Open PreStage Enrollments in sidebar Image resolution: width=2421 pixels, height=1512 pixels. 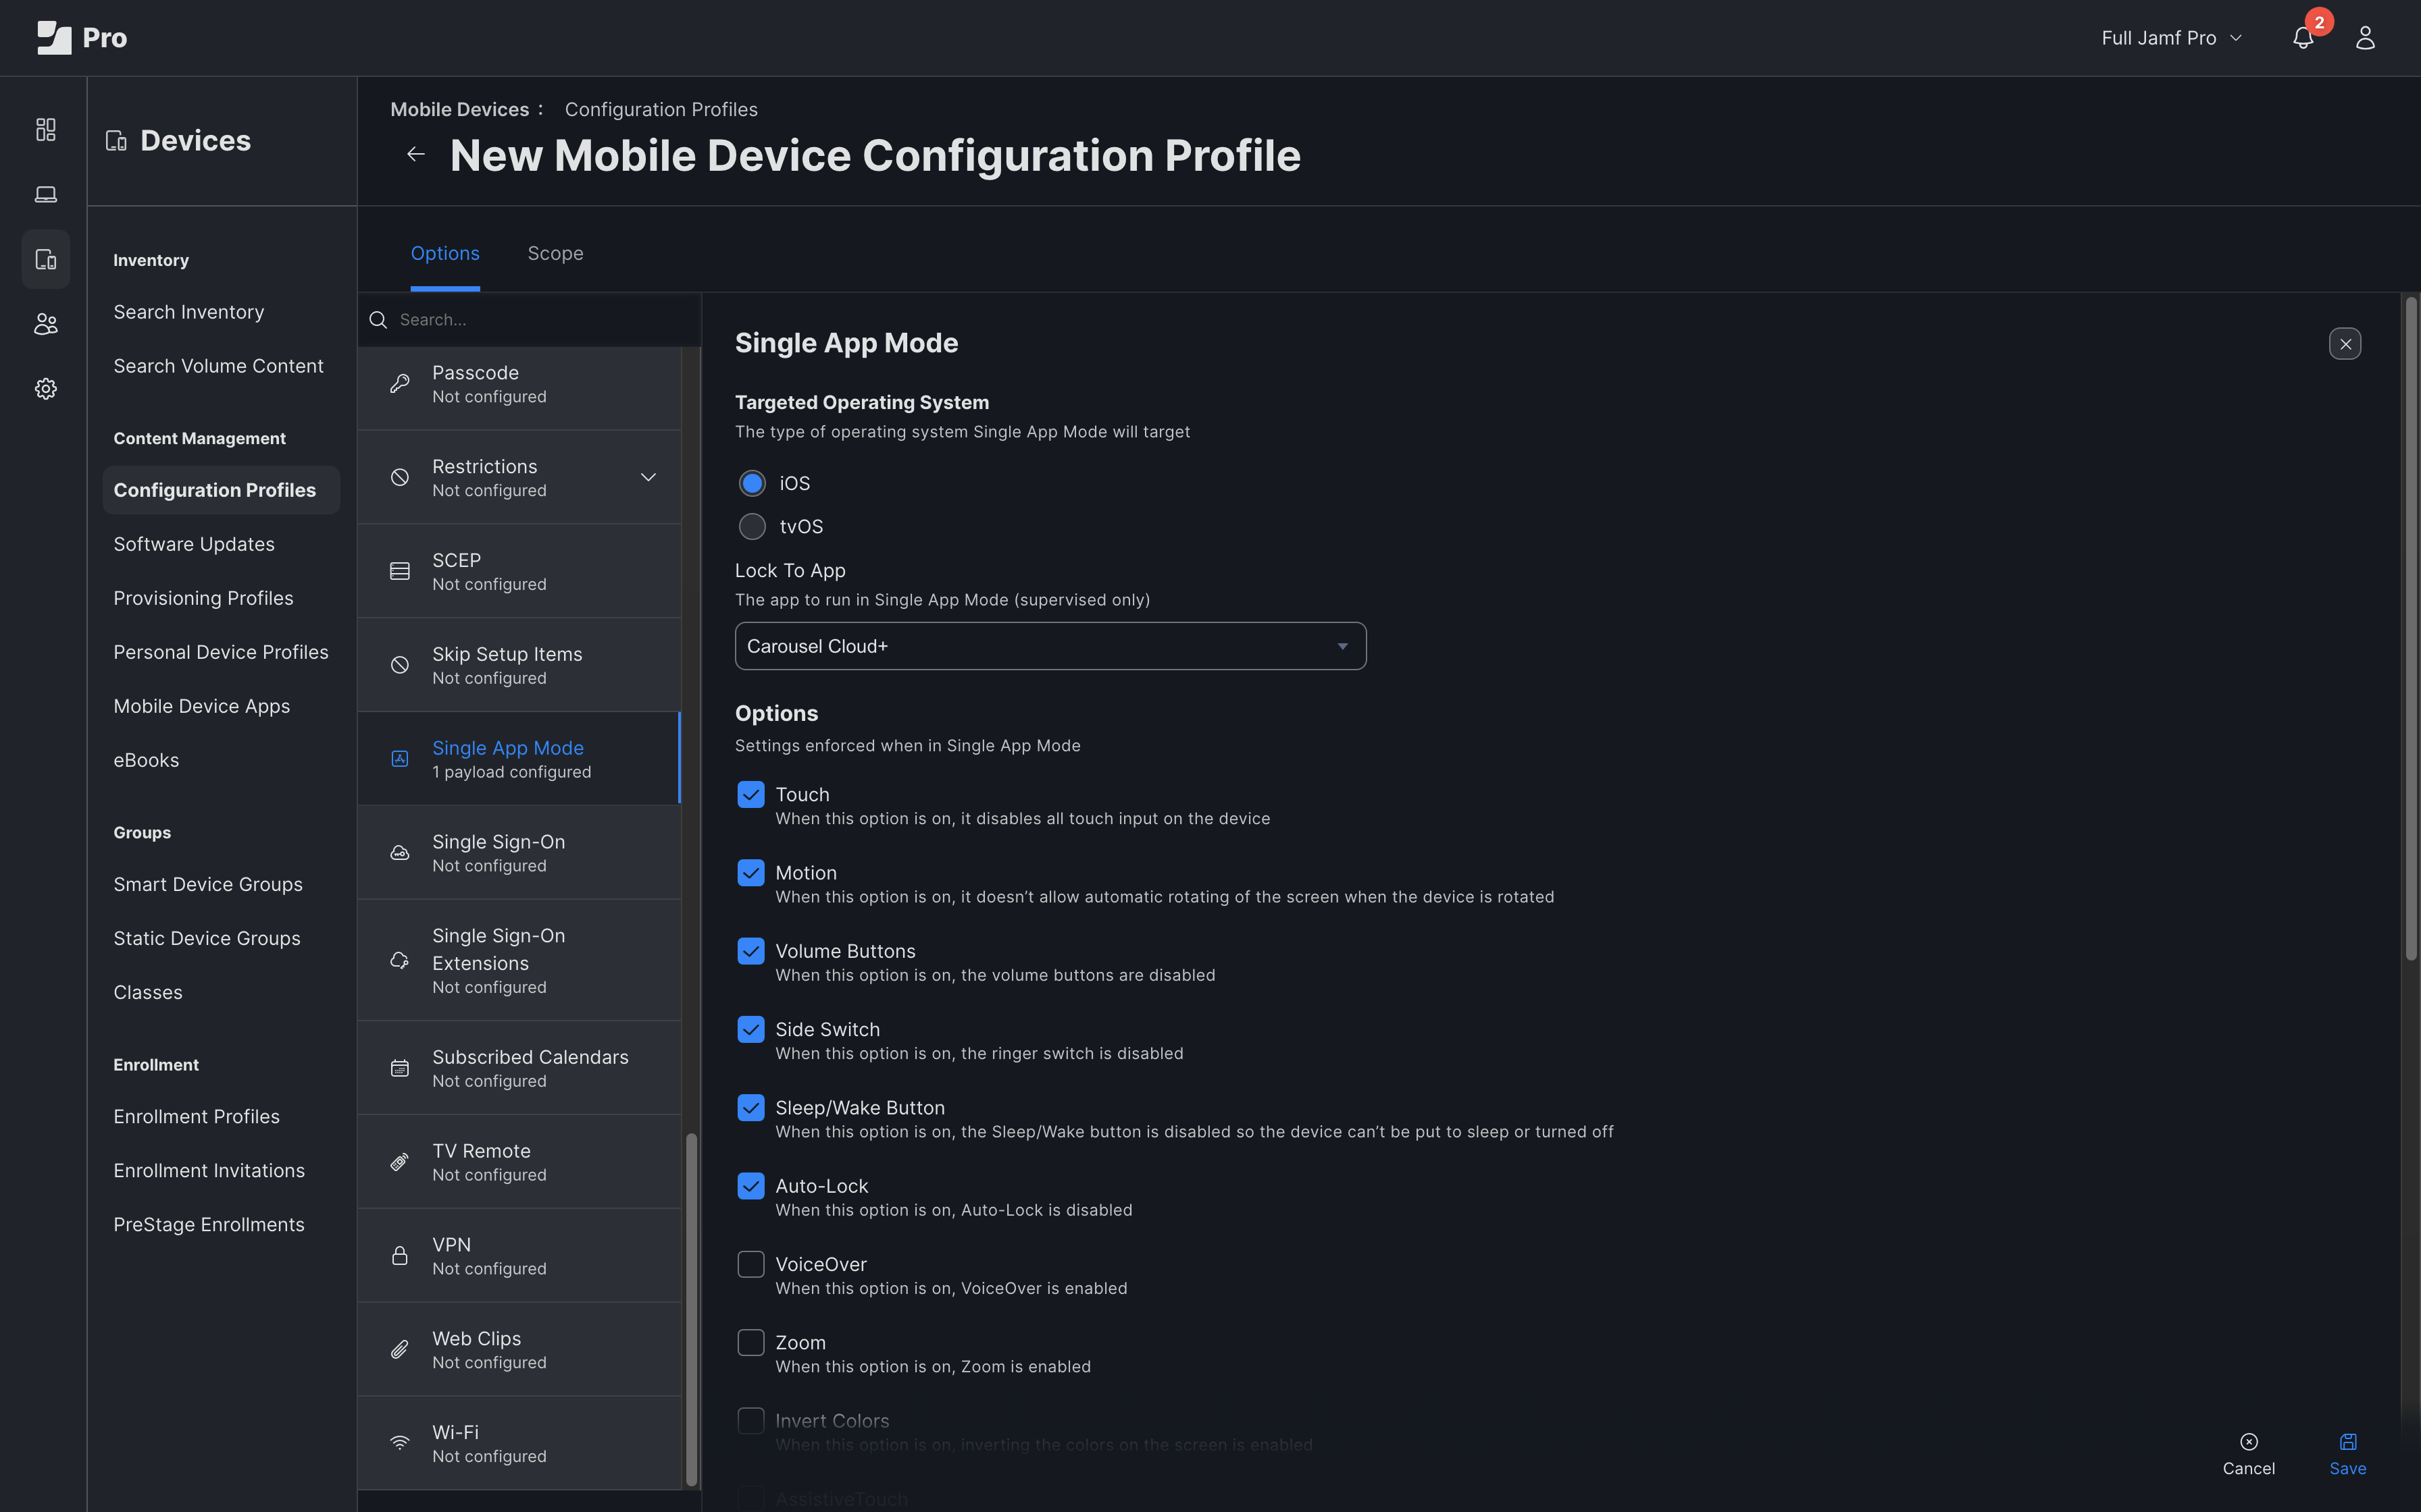coord(209,1224)
